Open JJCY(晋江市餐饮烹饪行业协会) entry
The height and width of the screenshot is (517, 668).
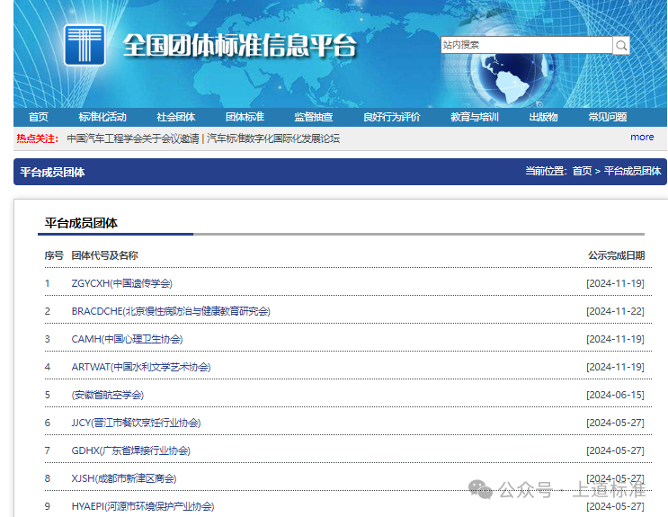136,423
